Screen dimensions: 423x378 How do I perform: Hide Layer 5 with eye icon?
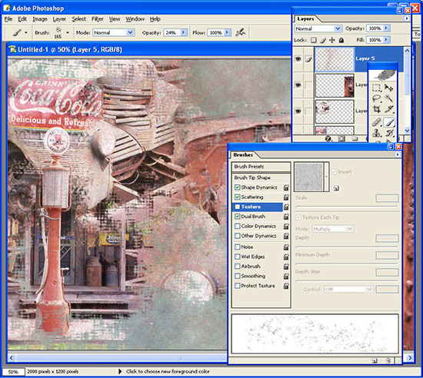(298, 58)
